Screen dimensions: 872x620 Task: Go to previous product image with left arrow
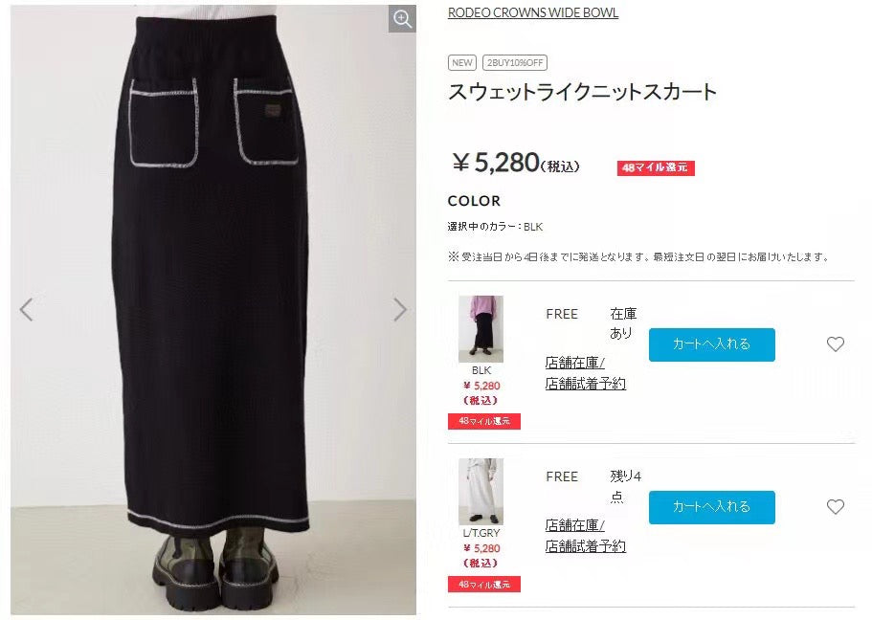[26, 310]
